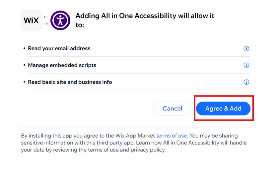Viewport: 279px width, 173px height.
Task: Show info for Read basic site and business info
Action: (246, 82)
